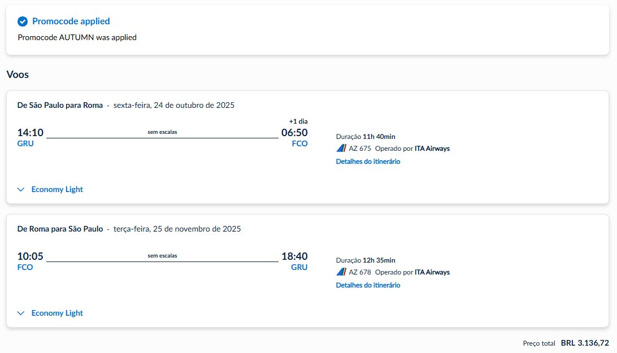Expand the return Economy Light chevron
The width and height of the screenshot is (617, 353).
click(x=21, y=313)
